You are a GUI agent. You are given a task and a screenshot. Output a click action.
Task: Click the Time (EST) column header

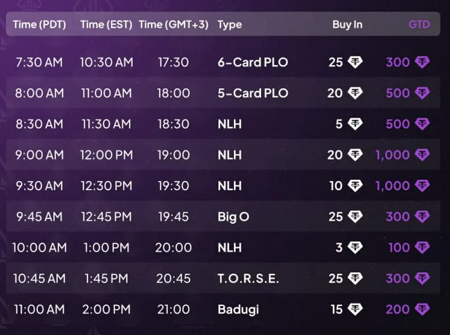tap(106, 25)
